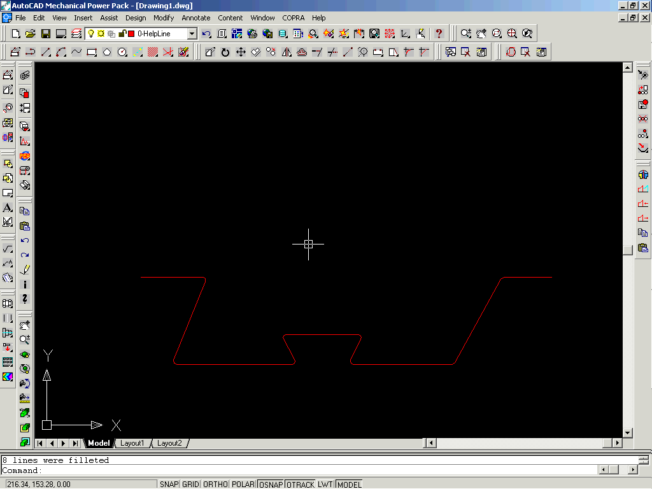Toggle OSNAP in status bar
The height and width of the screenshot is (489, 652).
(x=271, y=485)
